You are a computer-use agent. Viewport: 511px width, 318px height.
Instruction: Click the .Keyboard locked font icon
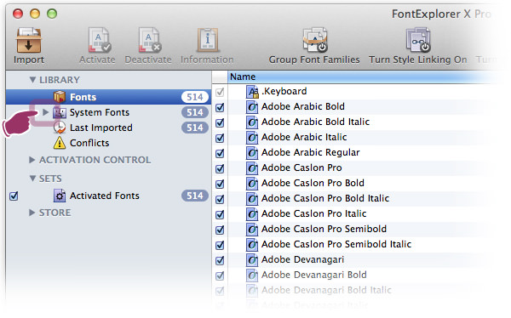coord(252,92)
